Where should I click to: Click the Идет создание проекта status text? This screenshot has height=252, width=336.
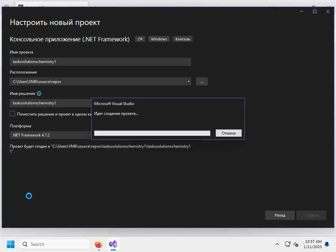[116, 114]
